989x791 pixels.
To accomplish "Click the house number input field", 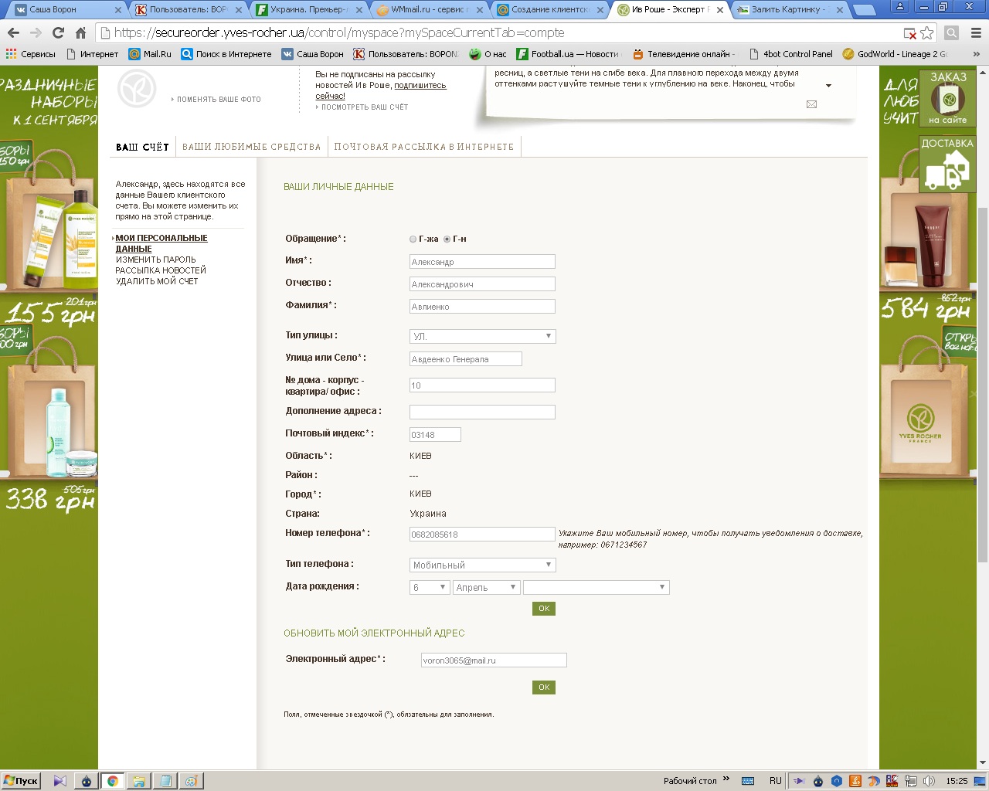I will 482,385.
